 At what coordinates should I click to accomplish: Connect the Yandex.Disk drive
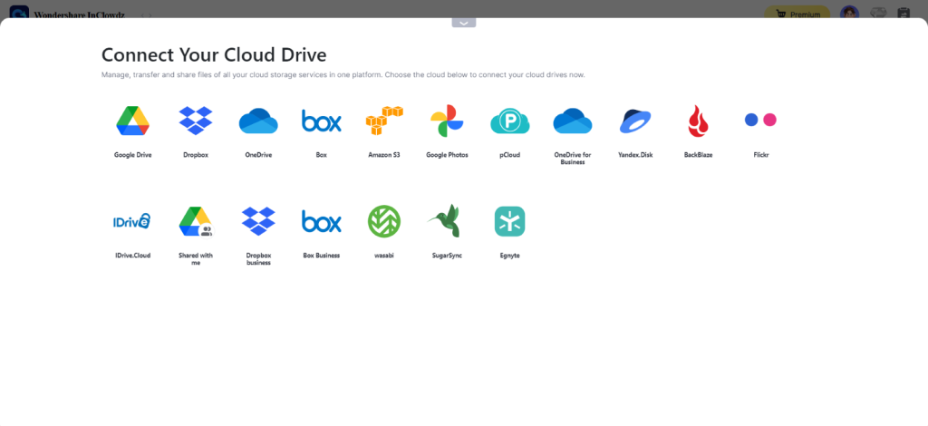[x=635, y=121]
